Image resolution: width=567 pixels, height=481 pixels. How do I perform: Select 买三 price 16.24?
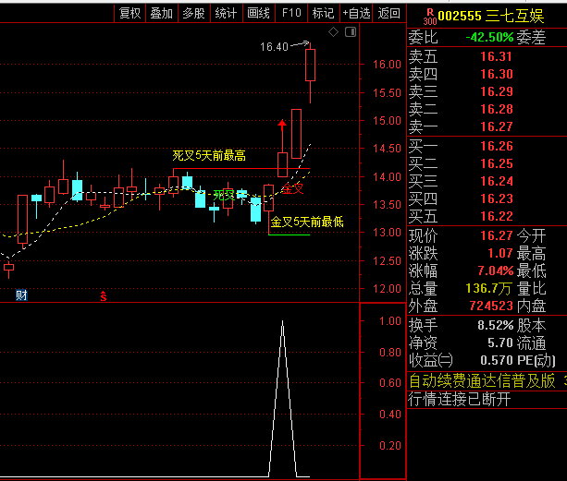pos(497,181)
